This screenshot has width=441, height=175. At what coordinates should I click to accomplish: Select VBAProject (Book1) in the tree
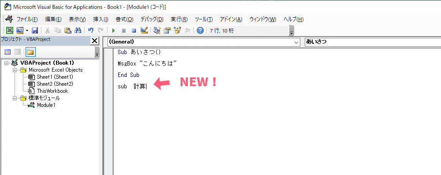point(47,63)
